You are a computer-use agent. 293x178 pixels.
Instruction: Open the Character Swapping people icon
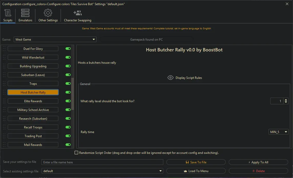(x=77, y=13)
